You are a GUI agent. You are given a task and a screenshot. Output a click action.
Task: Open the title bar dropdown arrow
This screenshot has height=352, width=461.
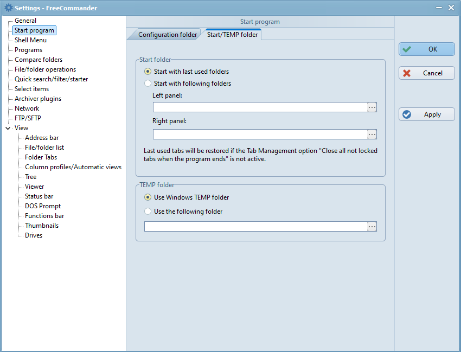(x=438, y=8)
